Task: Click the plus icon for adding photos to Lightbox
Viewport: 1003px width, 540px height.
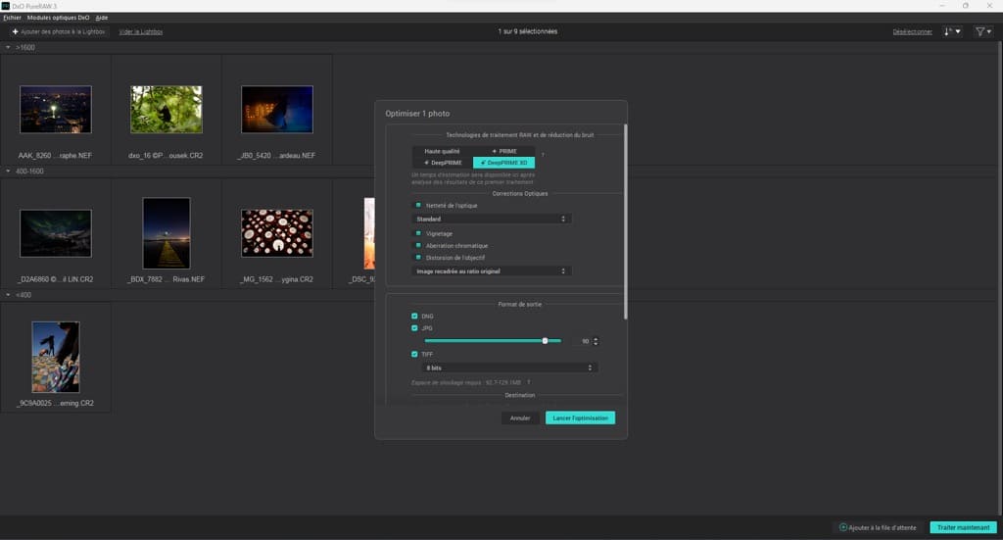Action: click(16, 31)
